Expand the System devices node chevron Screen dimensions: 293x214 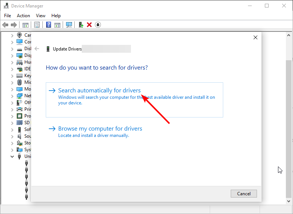pos(12,150)
